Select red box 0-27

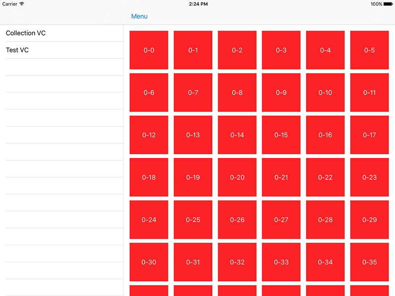click(x=281, y=220)
